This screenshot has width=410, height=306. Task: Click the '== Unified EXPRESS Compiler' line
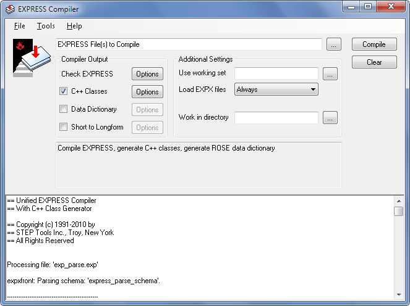click(x=51, y=201)
